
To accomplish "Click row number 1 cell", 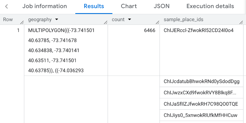I will (18, 30).
